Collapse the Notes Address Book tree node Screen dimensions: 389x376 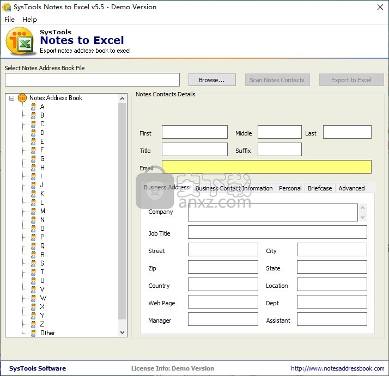[11, 98]
